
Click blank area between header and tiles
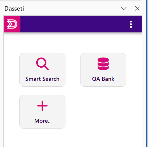pos(73,43)
